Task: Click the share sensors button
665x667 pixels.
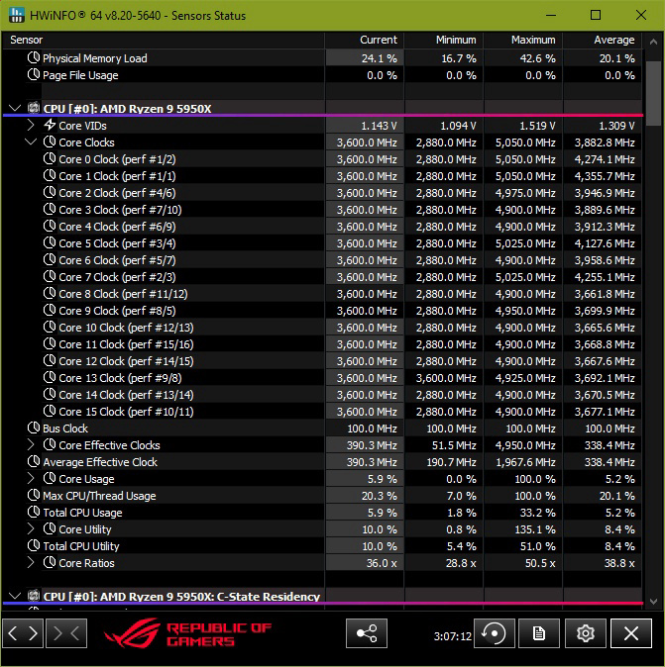Action: coord(367,633)
